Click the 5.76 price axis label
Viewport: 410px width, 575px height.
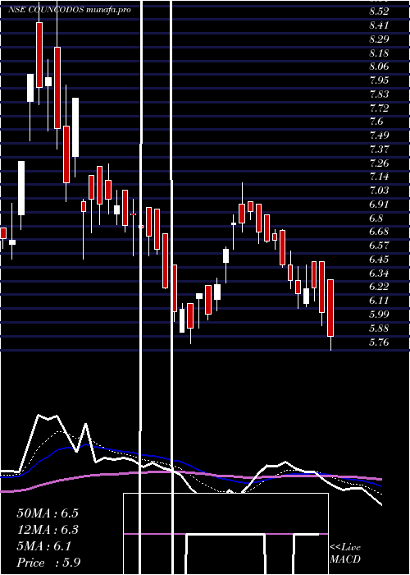[379, 343]
